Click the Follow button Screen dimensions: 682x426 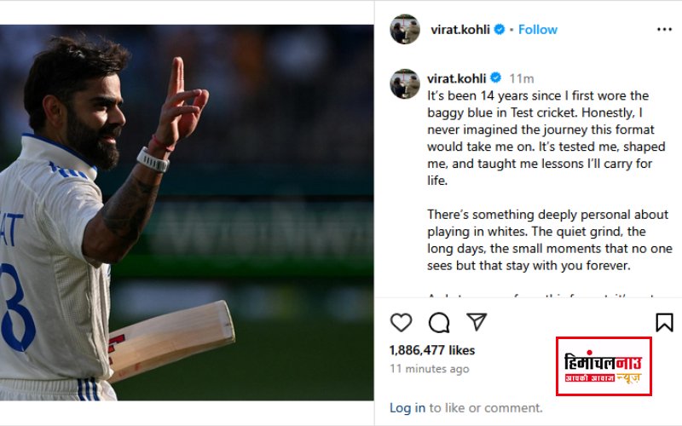click(538, 29)
